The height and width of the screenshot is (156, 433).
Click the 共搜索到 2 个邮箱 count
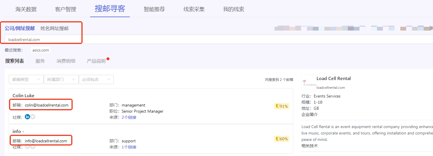coord(279,79)
